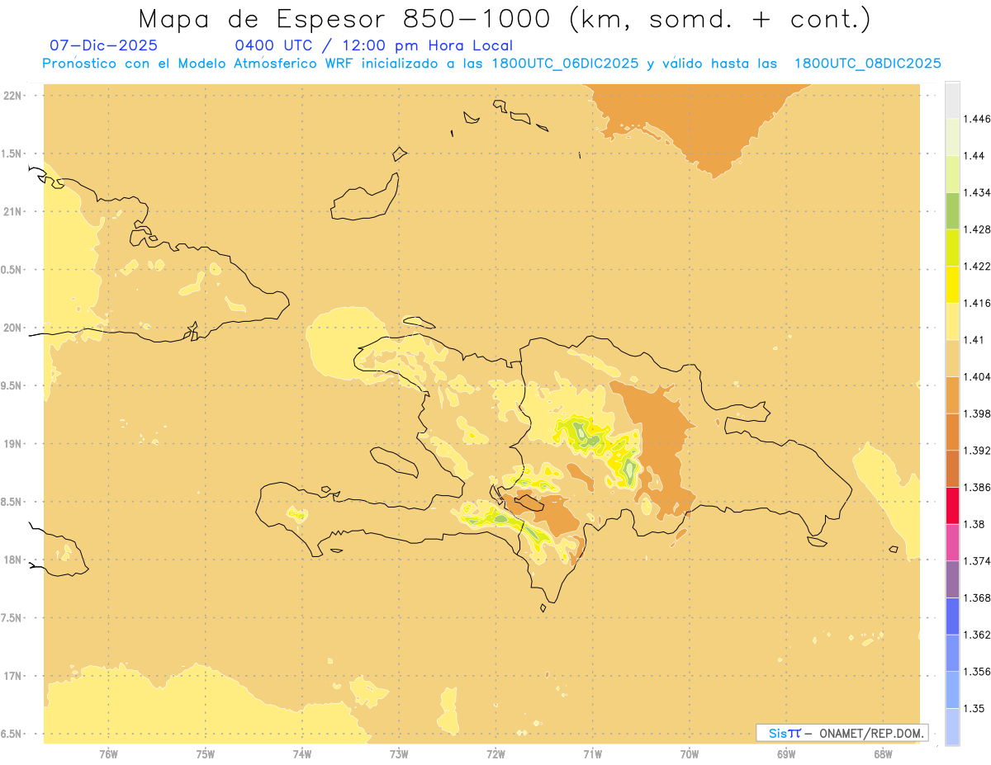This screenshot has width=991, height=765.
Task: Click the 'ONAMET/REP.DOM.' logo box
Action: tap(842, 733)
